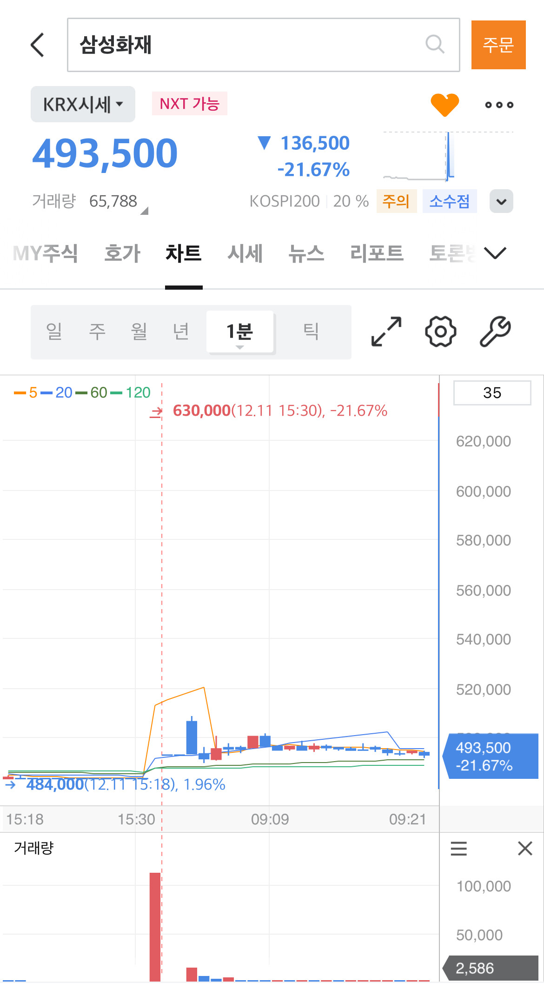Switch to MY주식 tab
This screenshot has width=544, height=989.
point(45,253)
